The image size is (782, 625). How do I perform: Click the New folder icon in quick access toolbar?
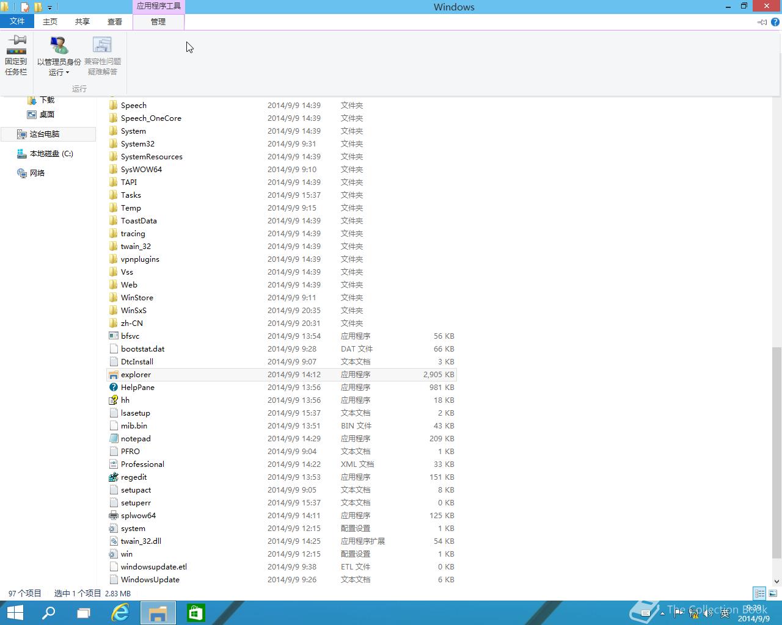[38, 7]
